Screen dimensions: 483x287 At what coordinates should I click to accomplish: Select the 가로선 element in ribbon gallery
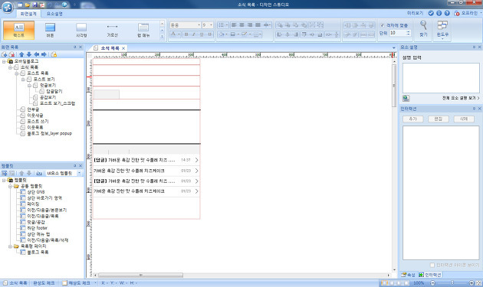point(112,30)
